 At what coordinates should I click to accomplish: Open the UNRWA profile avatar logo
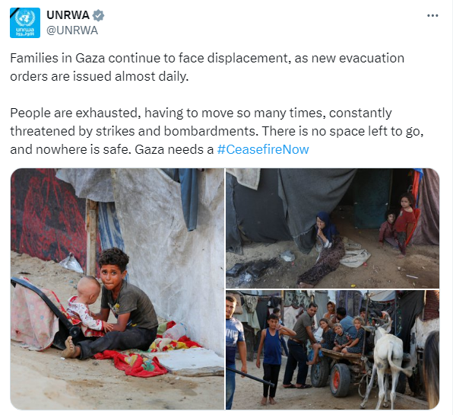25,23
